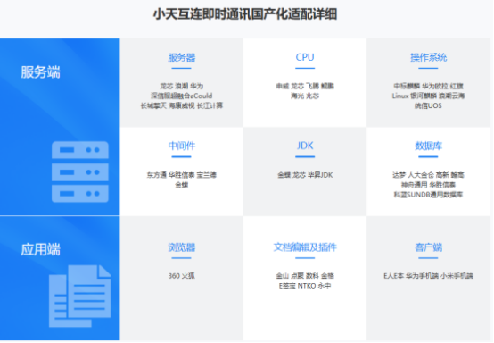This screenshot has width=494, height=343.
Task: Select the CPU heading
Action: click(305, 57)
